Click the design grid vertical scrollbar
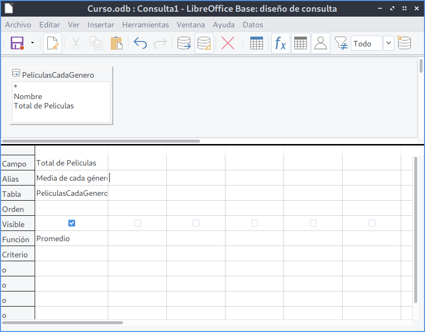Viewport: 425px width, 332px height. pyautogui.click(x=416, y=230)
